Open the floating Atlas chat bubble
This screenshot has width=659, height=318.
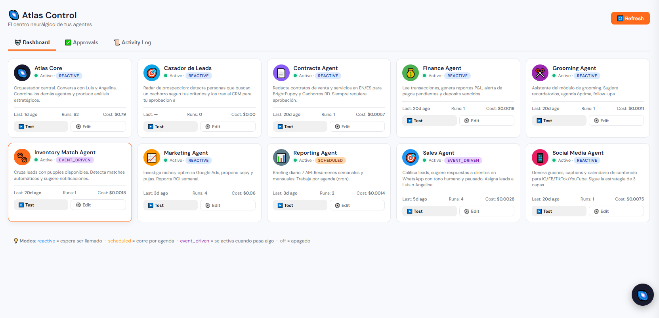coord(642,295)
